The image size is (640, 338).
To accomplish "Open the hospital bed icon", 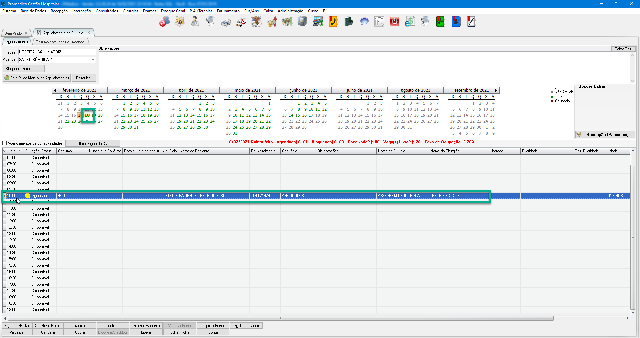I will pyautogui.click(x=226, y=22).
